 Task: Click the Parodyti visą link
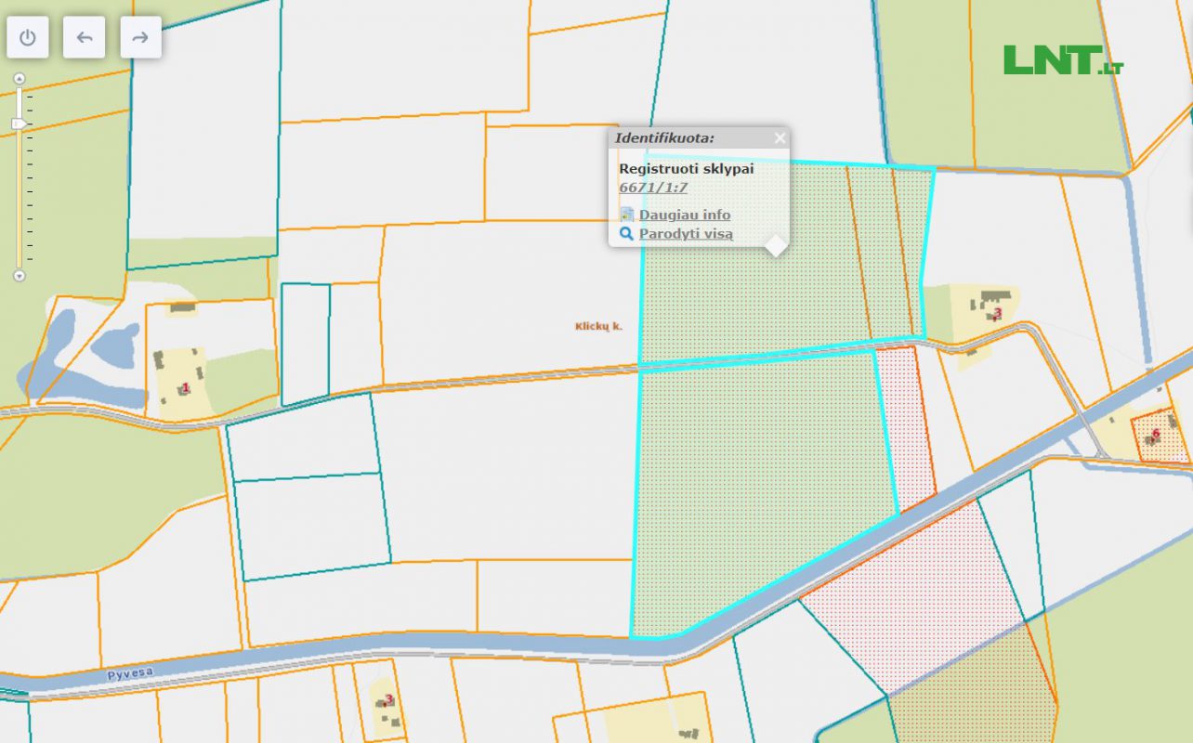click(x=686, y=234)
